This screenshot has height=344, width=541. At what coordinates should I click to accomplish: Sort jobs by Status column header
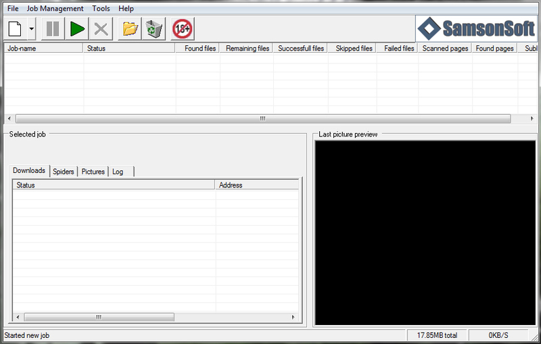pos(129,48)
